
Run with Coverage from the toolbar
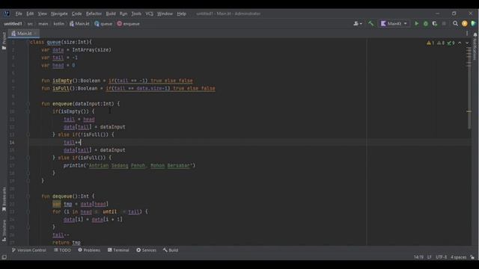435,23
